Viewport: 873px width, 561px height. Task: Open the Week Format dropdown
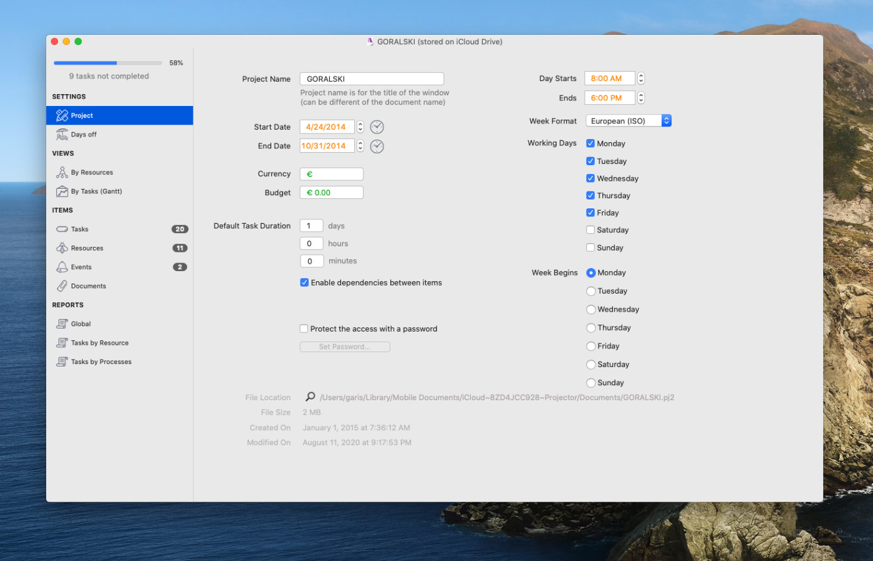pyautogui.click(x=629, y=121)
